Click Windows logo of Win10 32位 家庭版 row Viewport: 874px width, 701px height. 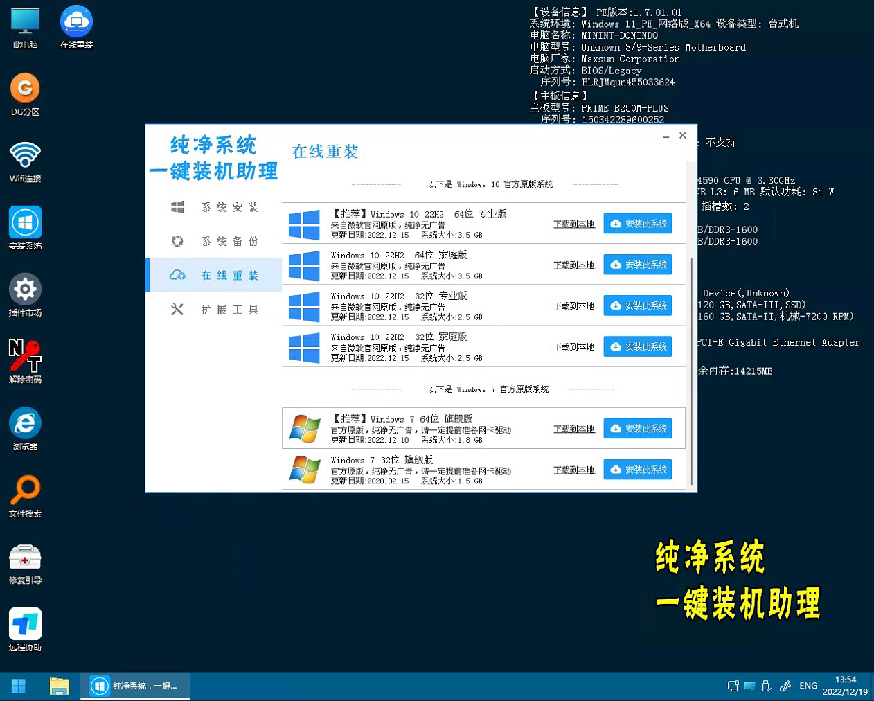tap(304, 347)
